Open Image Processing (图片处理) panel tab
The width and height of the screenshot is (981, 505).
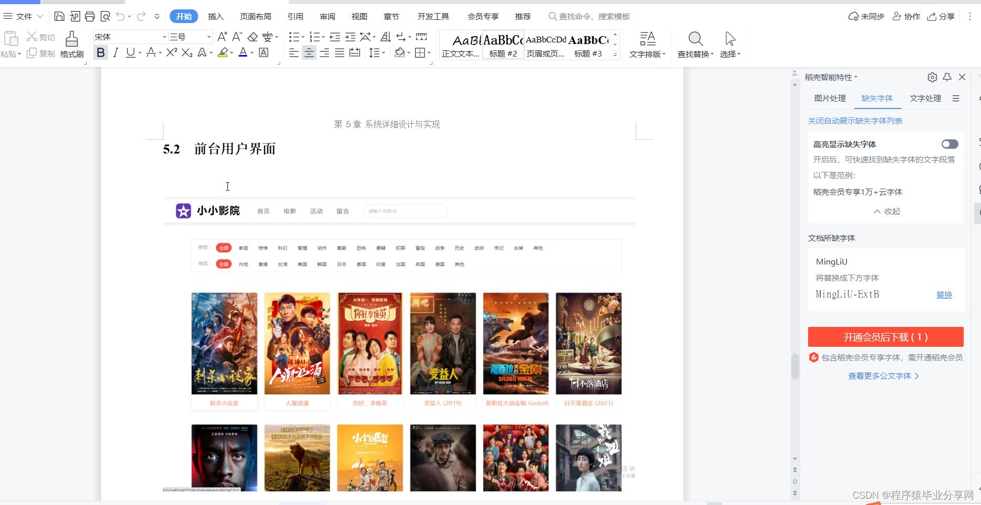830,98
